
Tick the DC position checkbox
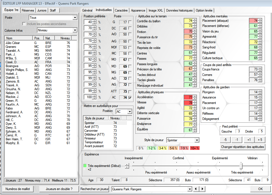[x=130, y=28]
